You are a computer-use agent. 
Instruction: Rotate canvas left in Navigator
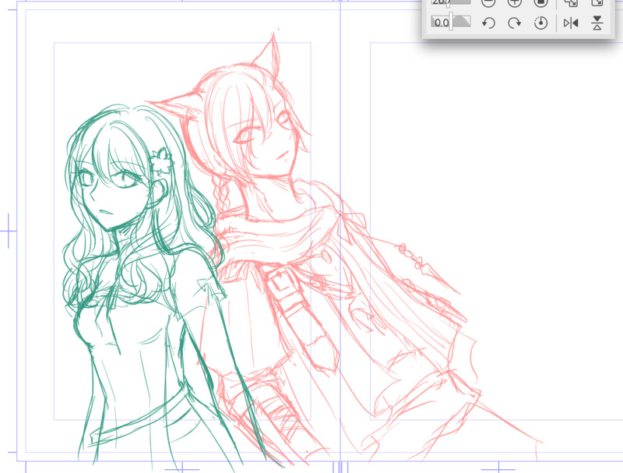coord(488,23)
